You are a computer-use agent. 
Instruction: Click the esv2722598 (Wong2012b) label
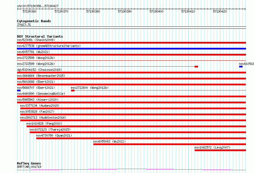[36, 58]
